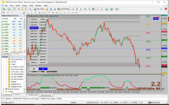Screen dimensions: 169x105
Task: Open the indicators list icon
Action: [x=106, y=9]
